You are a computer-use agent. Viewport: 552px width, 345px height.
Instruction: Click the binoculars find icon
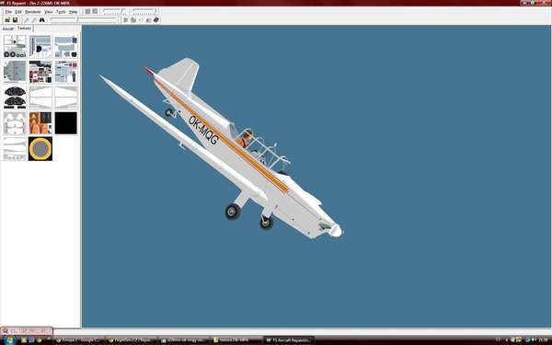coord(42,20)
